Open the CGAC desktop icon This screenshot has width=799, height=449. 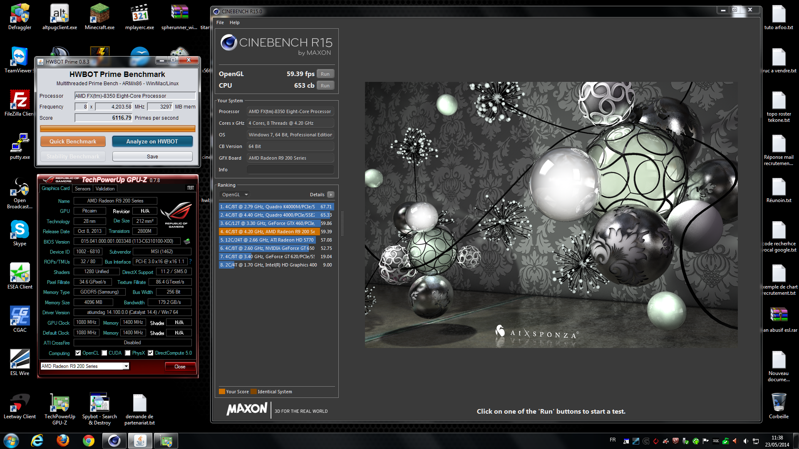click(x=20, y=319)
